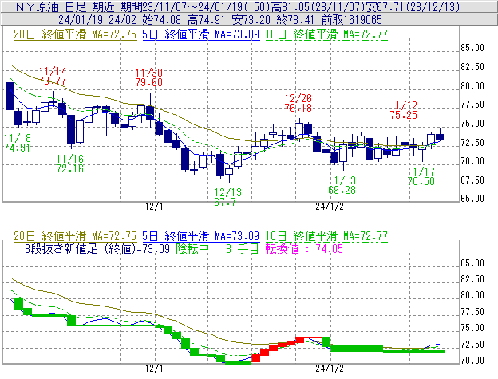Image resolution: width=498 pixels, height=379 pixels.
Task: Click the last candlestick on the upper chart
Action: [x=440, y=136]
